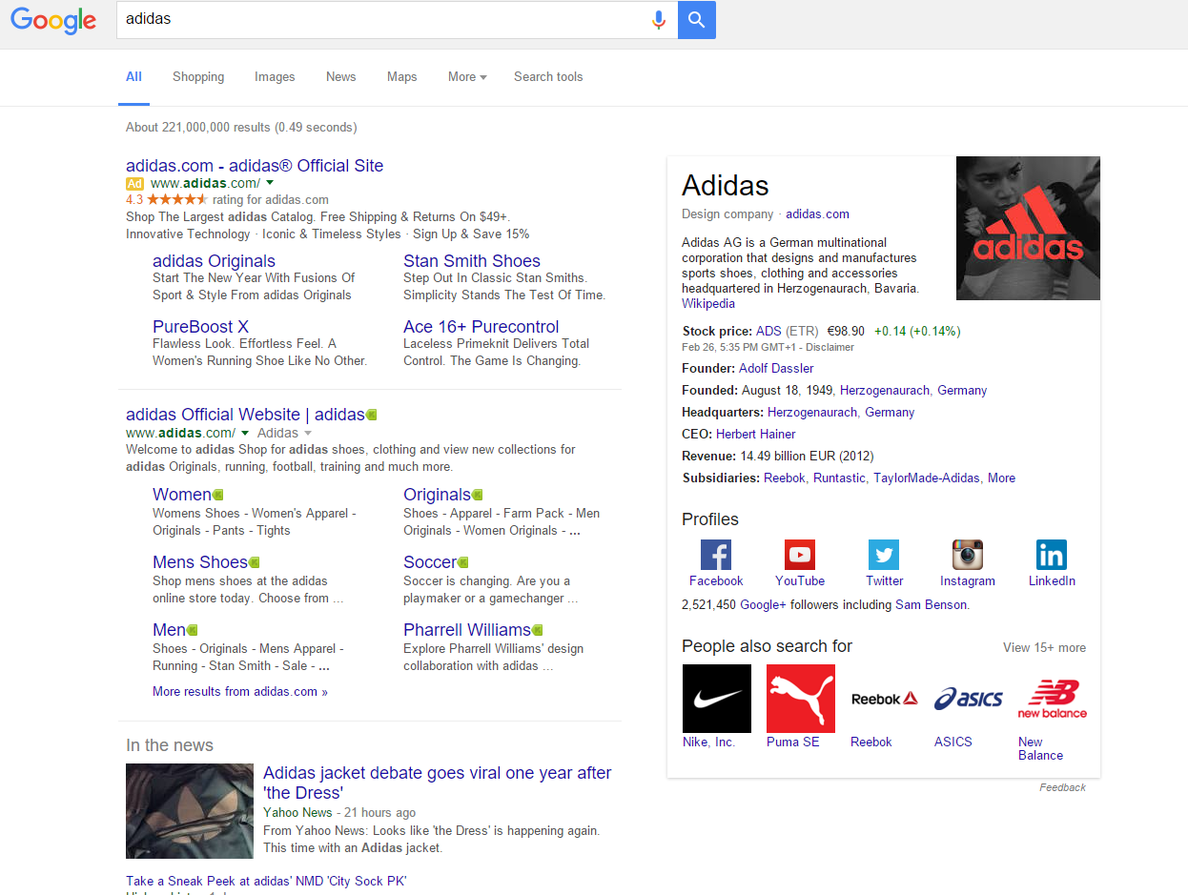
Task: Open Sam Benson profile link
Action: click(x=931, y=605)
